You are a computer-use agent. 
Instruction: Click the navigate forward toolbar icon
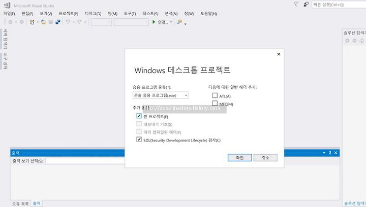click(22, 22)
